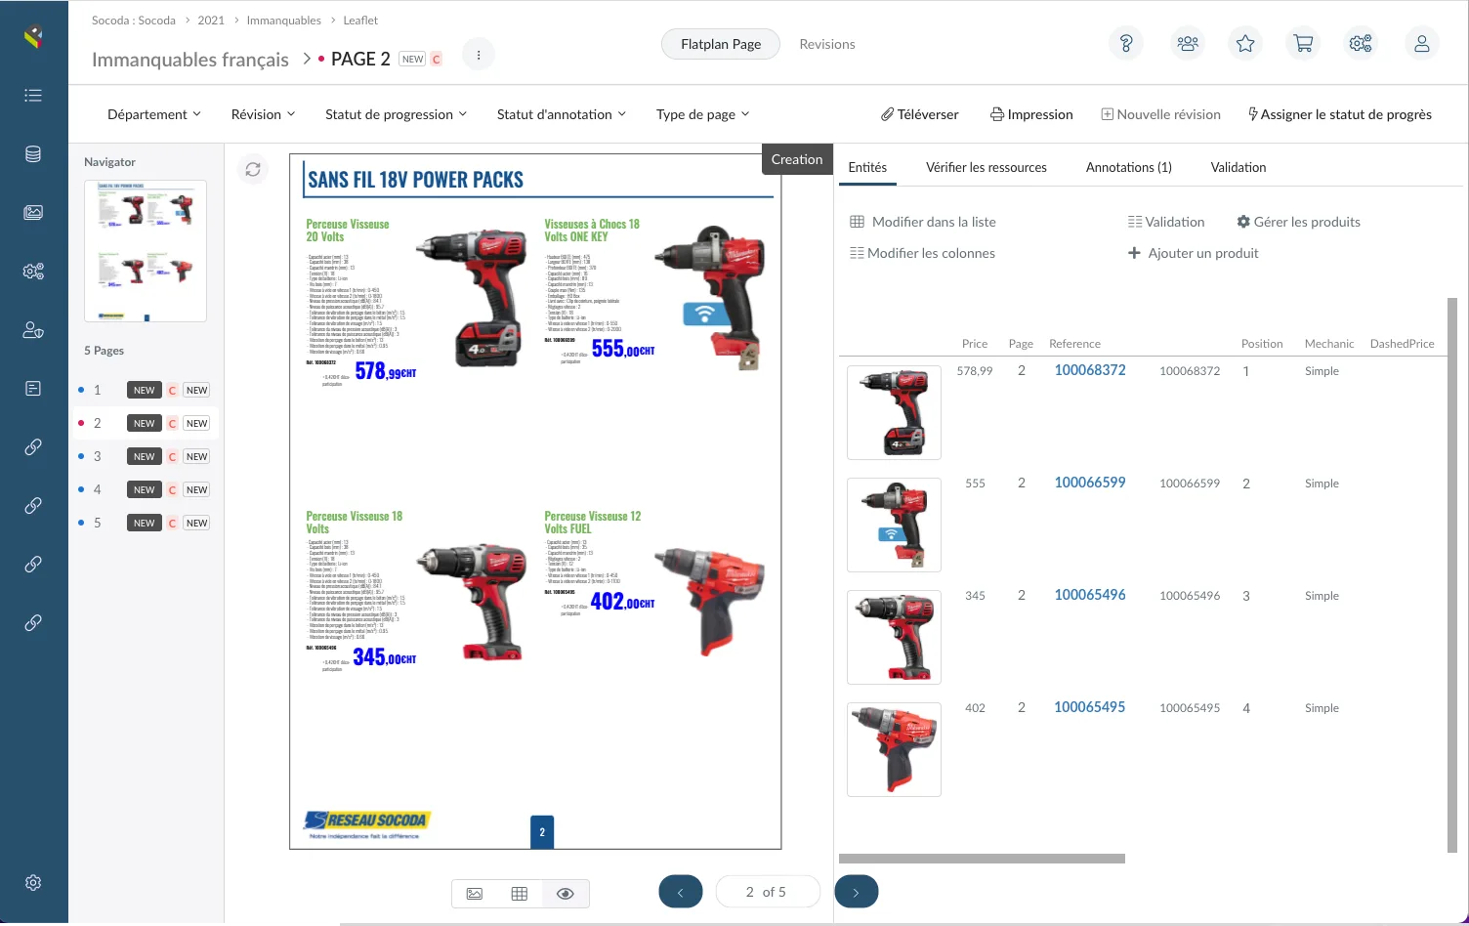Go to the next page arrow
The image size is (1469, 926).
(857, 892)
